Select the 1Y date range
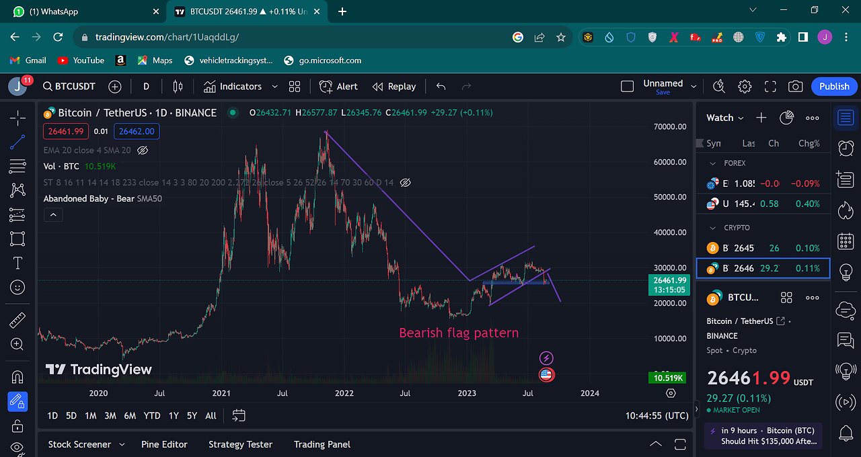The height and width of the screenshot is (457, 861). (x=174, y=416)
